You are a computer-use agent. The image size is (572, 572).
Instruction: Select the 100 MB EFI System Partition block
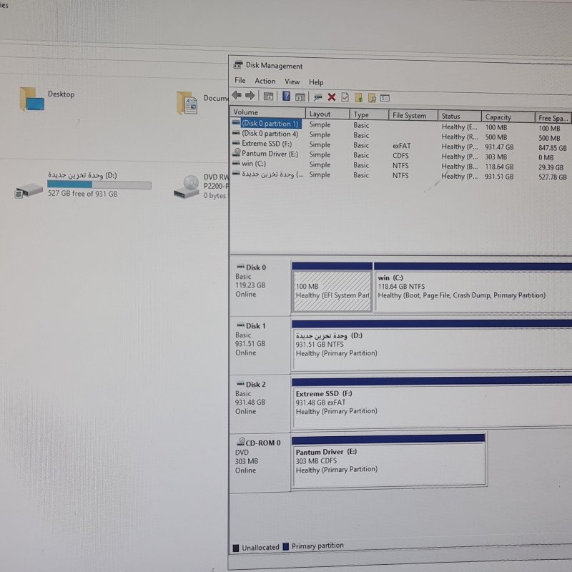(332, 291)
